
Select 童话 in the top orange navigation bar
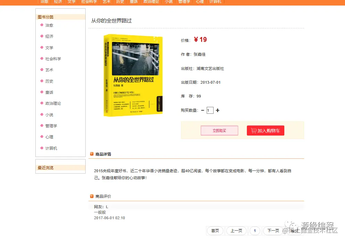pyautogui.click(x=133, y=1)
